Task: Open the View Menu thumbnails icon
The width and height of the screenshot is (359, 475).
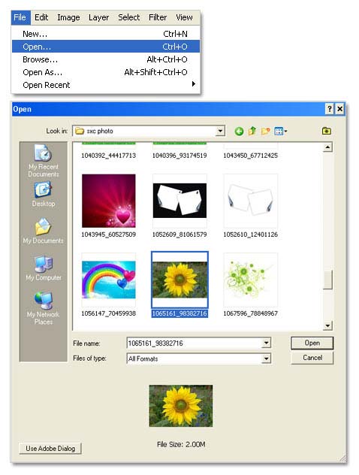Action: (281, 132)
